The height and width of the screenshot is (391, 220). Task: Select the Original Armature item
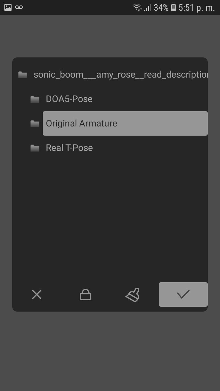coord(125,123)
